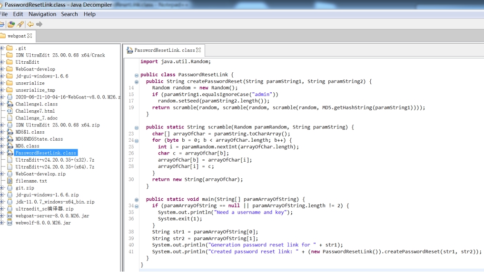
Task: Click the .git folder icon
Action: (10, 48)
